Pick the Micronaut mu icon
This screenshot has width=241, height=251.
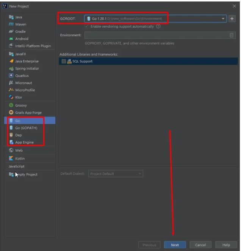point(11,83)
